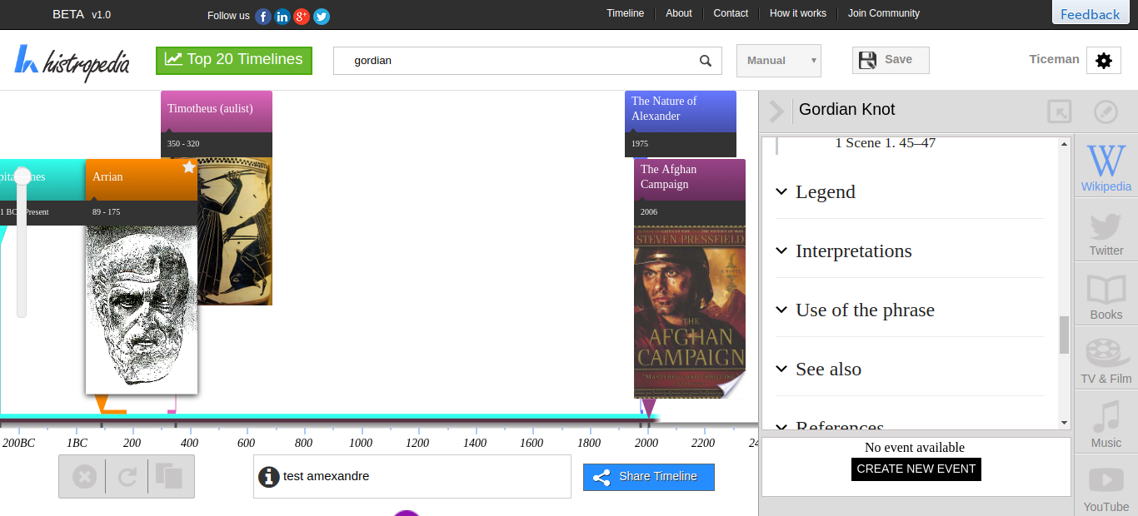Click the redo arrow icon in bottom toolbar
The image size is (1138, 516).
coord(127,477)
